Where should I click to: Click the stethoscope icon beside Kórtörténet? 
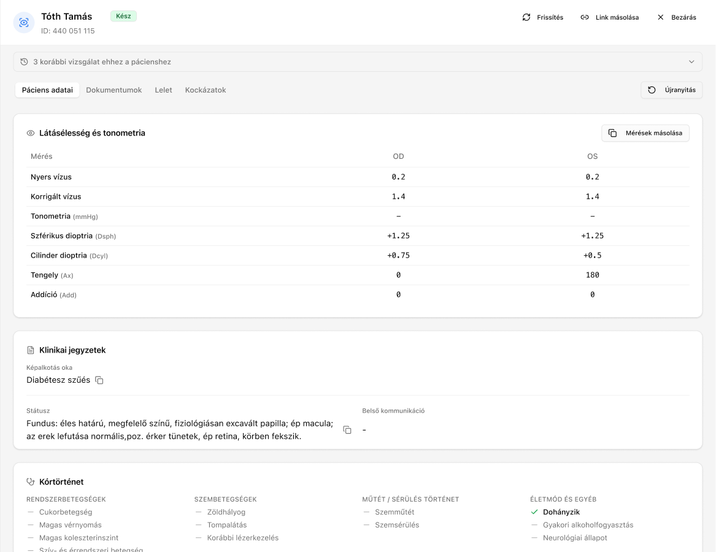click(31, 482)
